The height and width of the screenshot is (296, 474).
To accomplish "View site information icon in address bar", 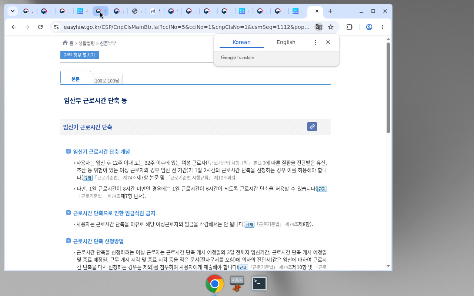I will pos(56,27).
